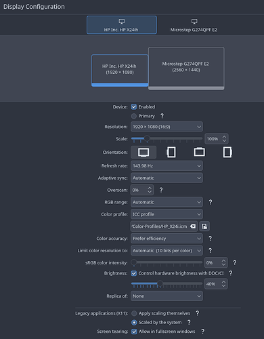The height and width of the screenshot is (339, 264).
Task: Select the Primary radio button
Action: click(134, 116)
